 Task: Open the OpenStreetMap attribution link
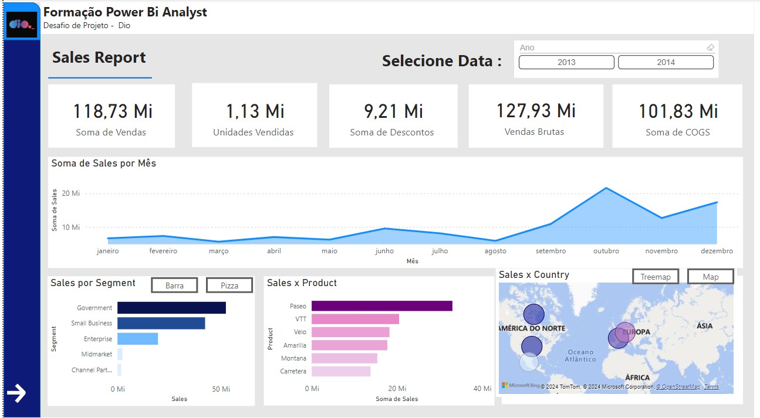point(678,387)
